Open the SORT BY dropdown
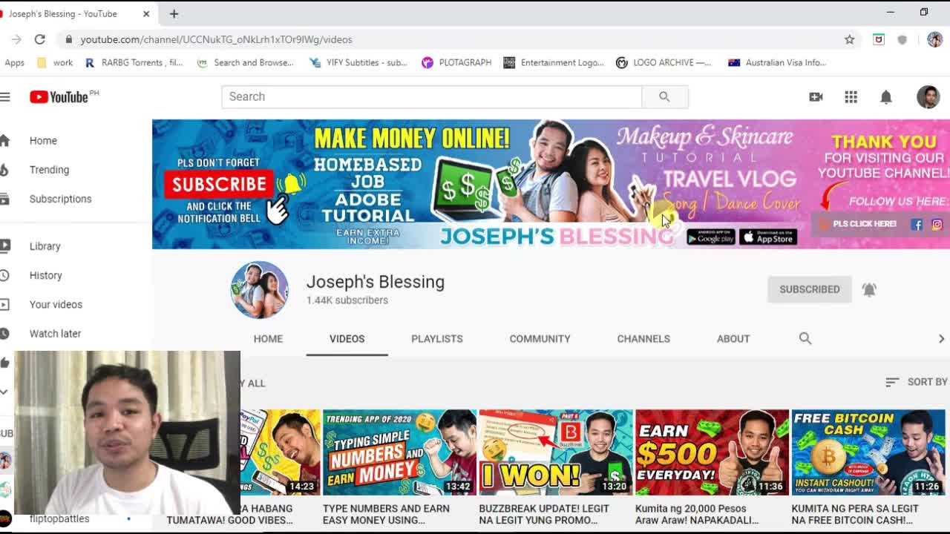 coord(917,382)
